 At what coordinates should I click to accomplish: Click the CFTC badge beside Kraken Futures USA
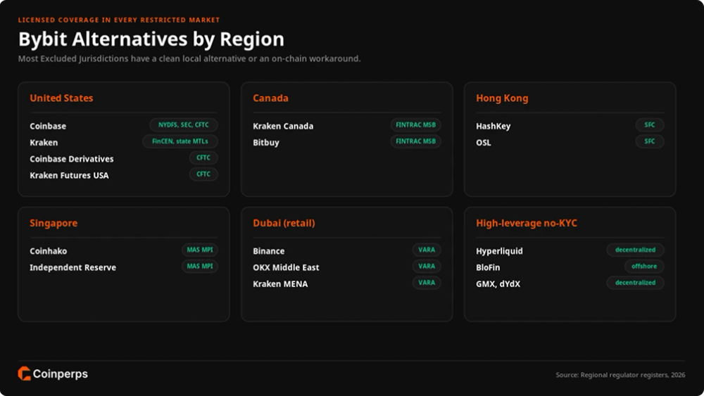point(203,174)
